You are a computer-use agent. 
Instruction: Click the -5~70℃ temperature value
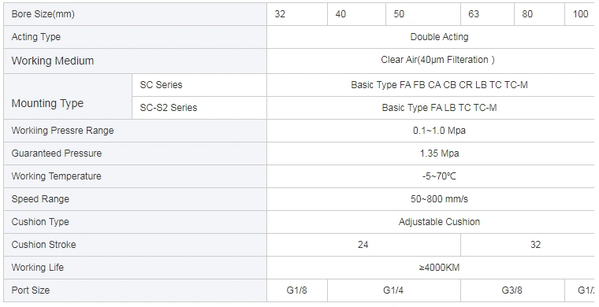[x=439, y=176]
